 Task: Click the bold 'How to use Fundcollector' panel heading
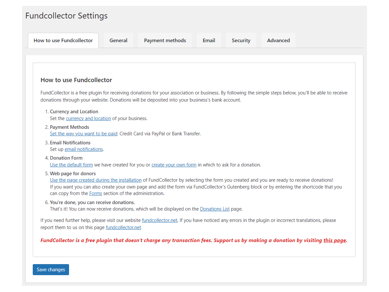tap(76, 80)
